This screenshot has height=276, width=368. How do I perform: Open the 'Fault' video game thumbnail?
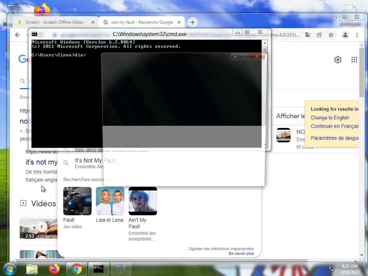coord(78,201)
